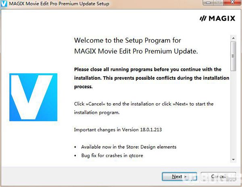Select the 'Important changes in Version 18.0.1.213' line
Viewport: 242px width, 187px height.
[118, 130]
